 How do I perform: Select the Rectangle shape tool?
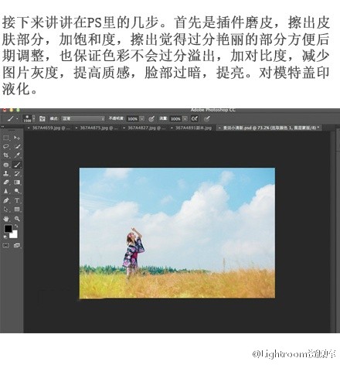click(17, 210)
